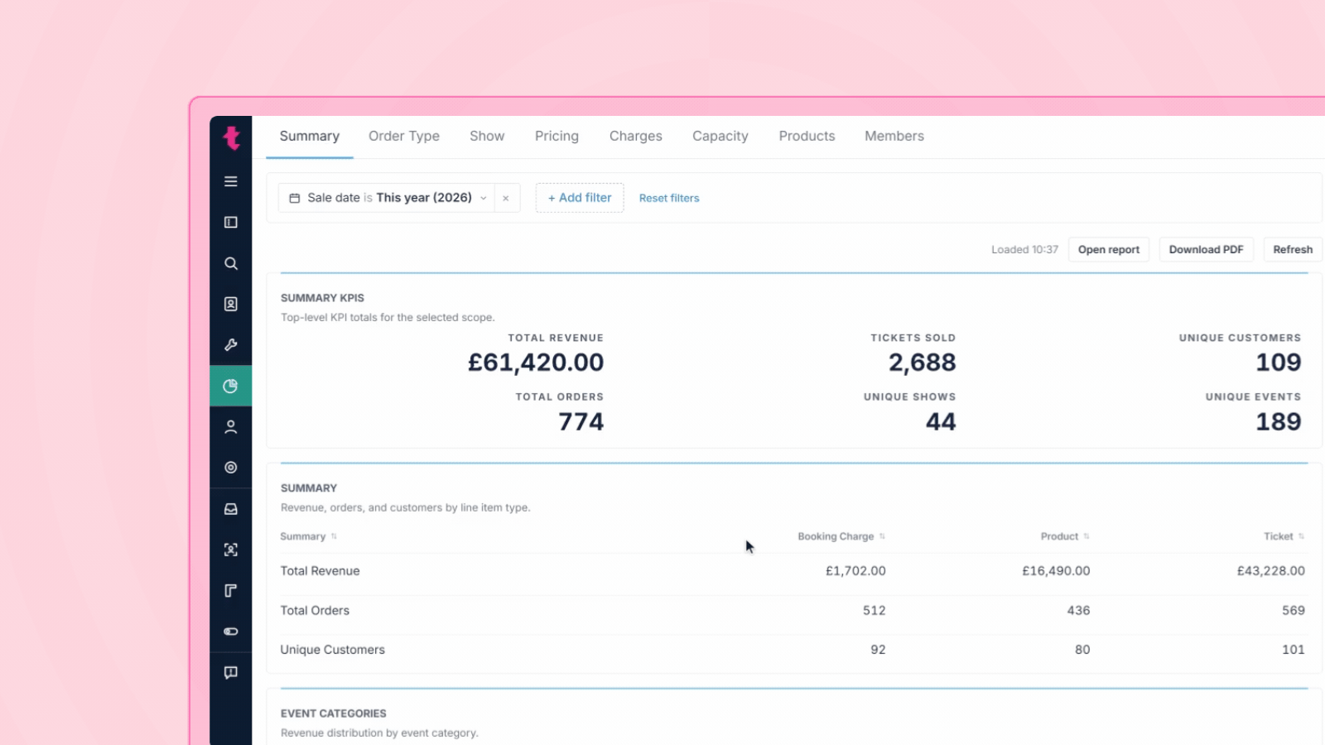Switch to the Order Type tab
The image size is (1325, 745).
(404, 136)
